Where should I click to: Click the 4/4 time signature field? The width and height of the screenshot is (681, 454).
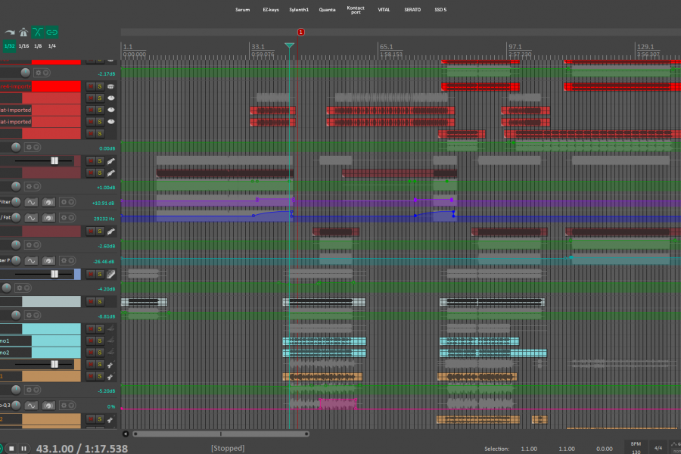click(658, 448)
